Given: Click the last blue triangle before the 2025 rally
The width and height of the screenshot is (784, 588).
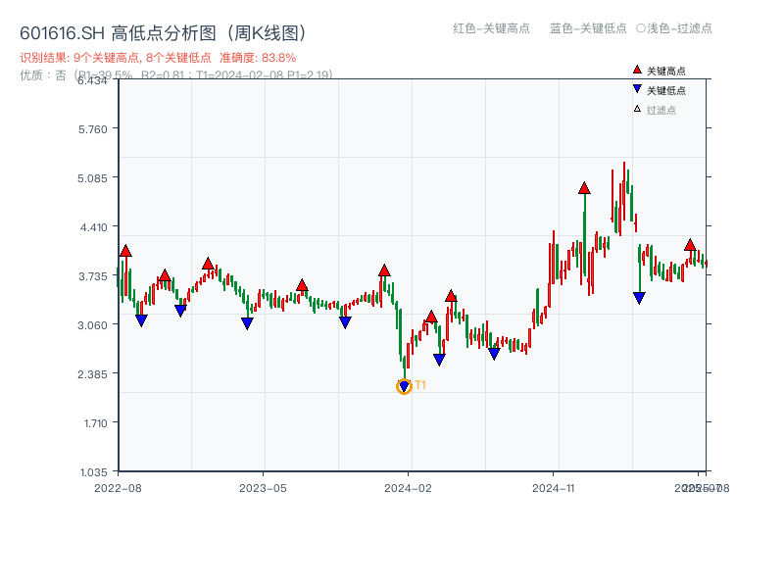Looking at the screenshot, I should (x=639, y=298).
